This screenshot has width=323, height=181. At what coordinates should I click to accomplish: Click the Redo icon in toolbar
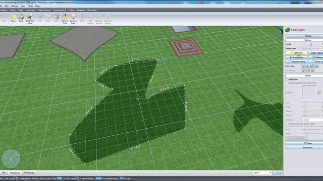(x=4, y=18)
